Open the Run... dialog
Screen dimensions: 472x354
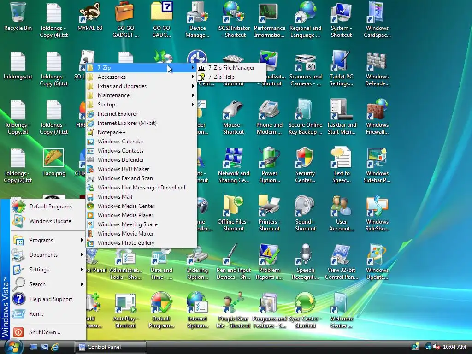coord(48,314)
